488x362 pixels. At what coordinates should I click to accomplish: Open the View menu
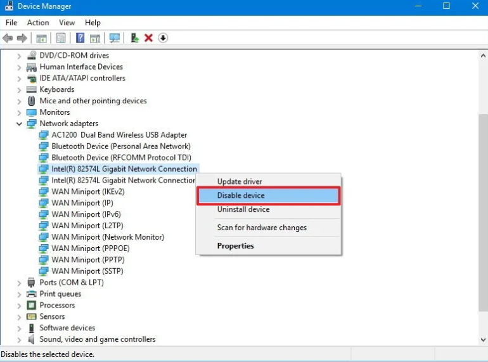pyautogui.click(x=67, y=23)
